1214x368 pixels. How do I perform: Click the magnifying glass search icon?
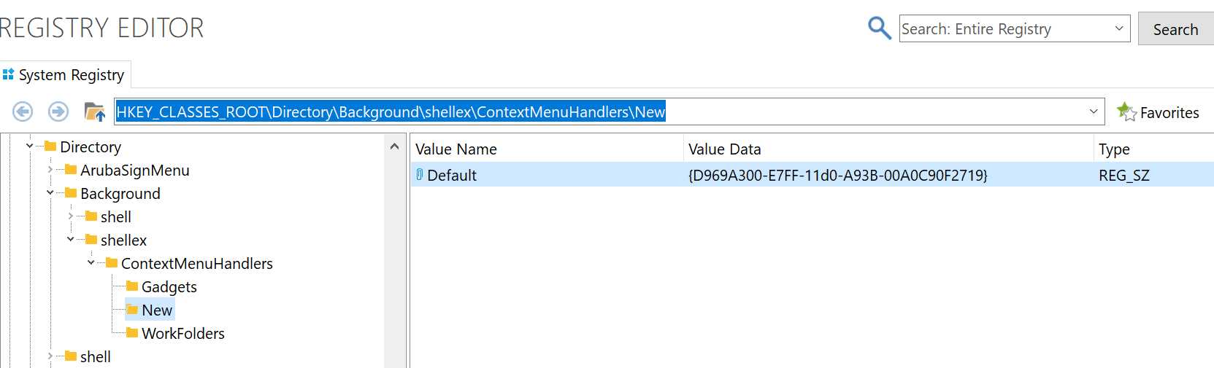pos(880,28)
